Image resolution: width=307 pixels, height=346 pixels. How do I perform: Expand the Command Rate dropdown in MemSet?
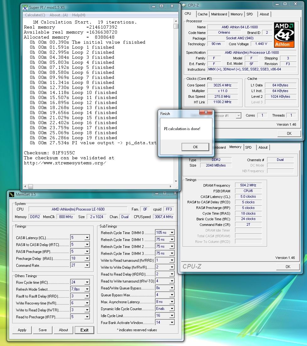click(87, 265)
